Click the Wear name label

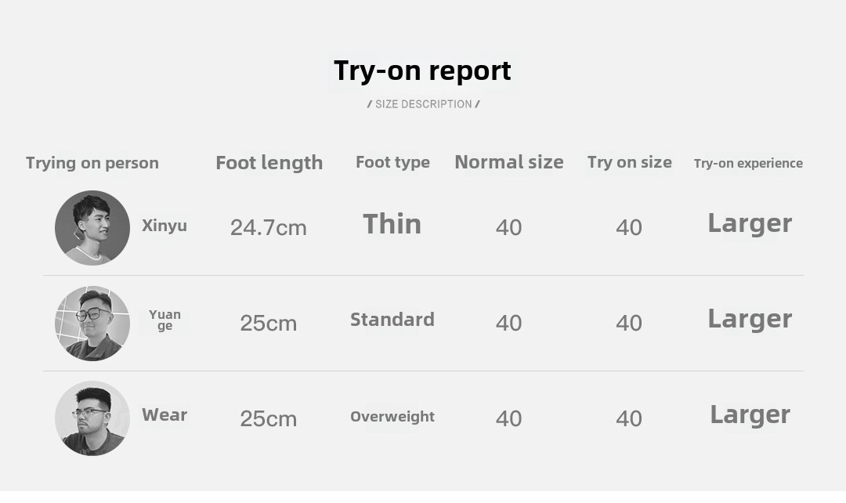(164, 415)
